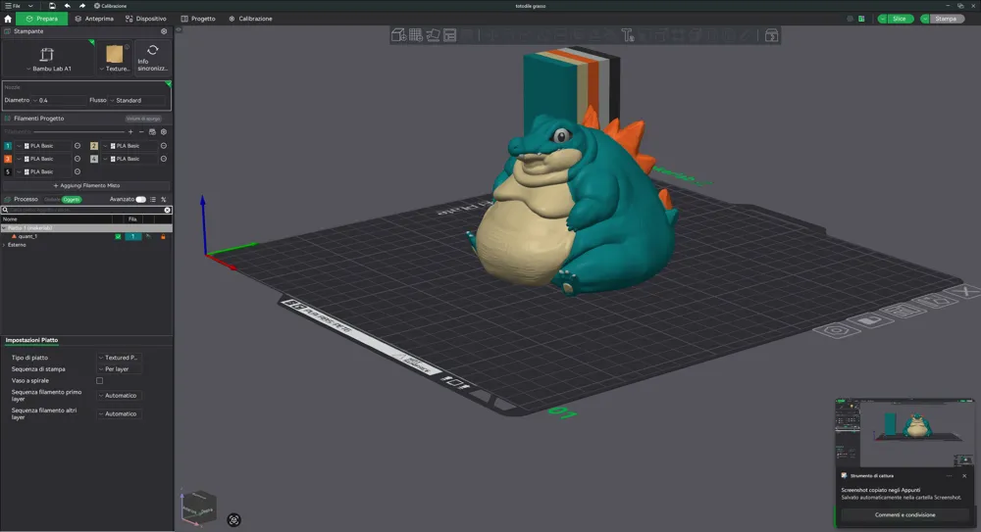Open Tipo di piatto dropdown
This screenshot has height=532, width=981.
pyautogui.click(x=119, y=358)
